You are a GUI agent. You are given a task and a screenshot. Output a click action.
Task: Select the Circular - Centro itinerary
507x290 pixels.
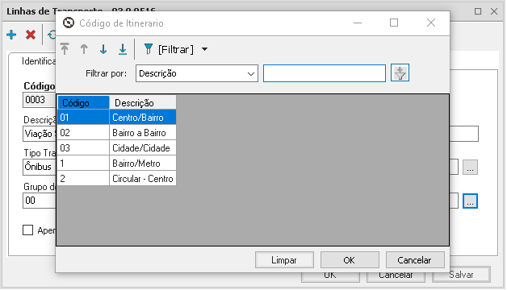pos(143,178)
